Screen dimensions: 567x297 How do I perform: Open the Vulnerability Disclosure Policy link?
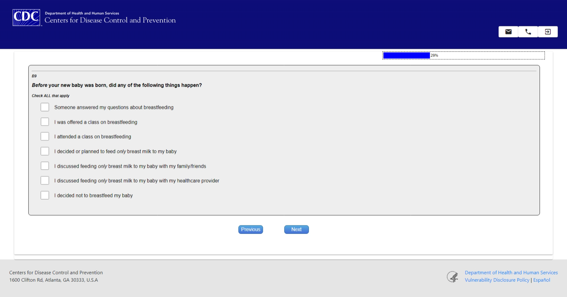[x=497, y=280]
